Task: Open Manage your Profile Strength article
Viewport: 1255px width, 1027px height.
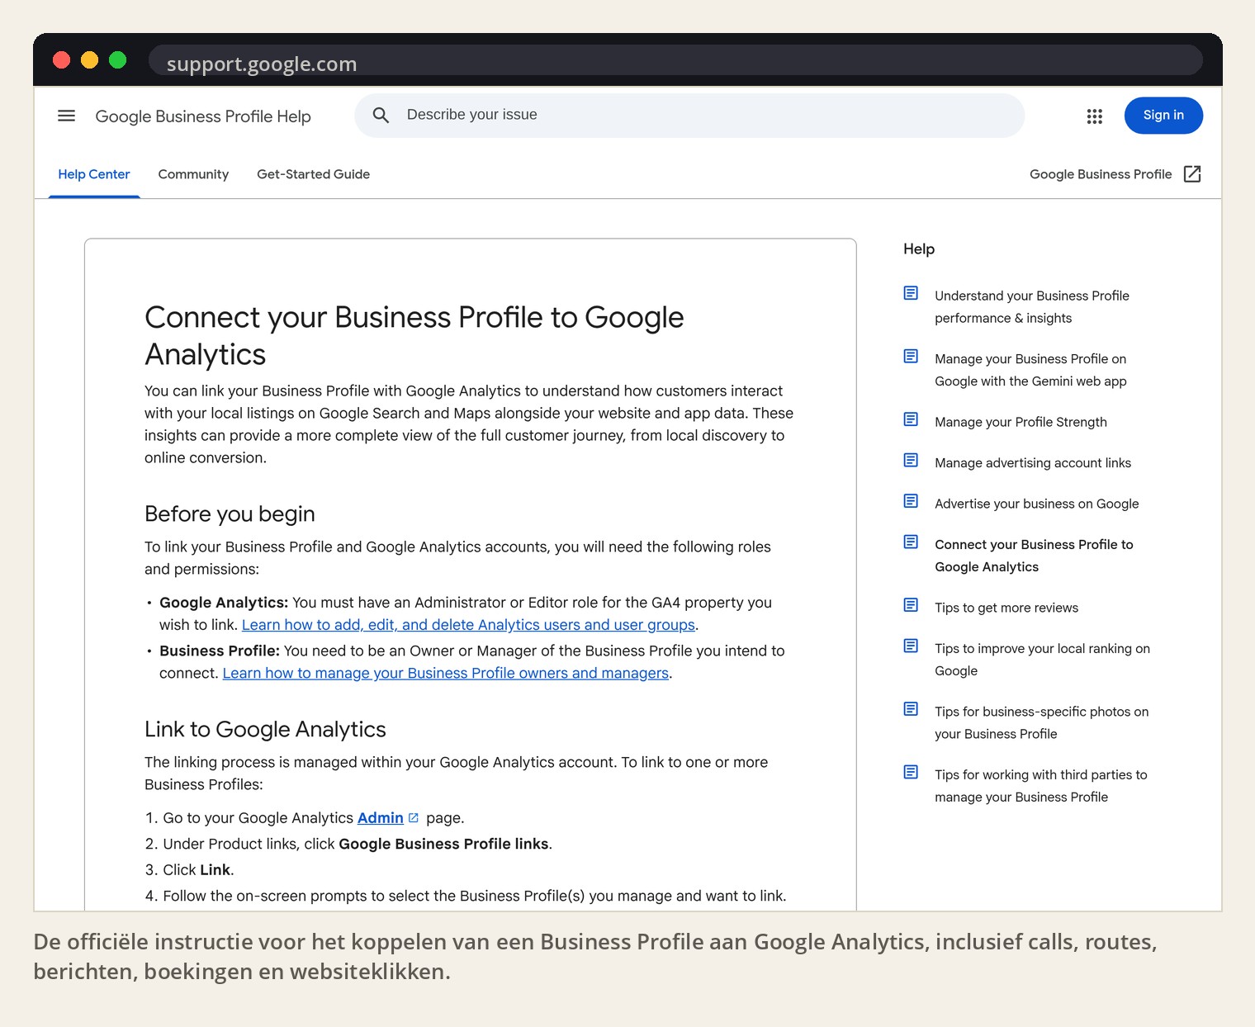Action: coord(1021,422)
